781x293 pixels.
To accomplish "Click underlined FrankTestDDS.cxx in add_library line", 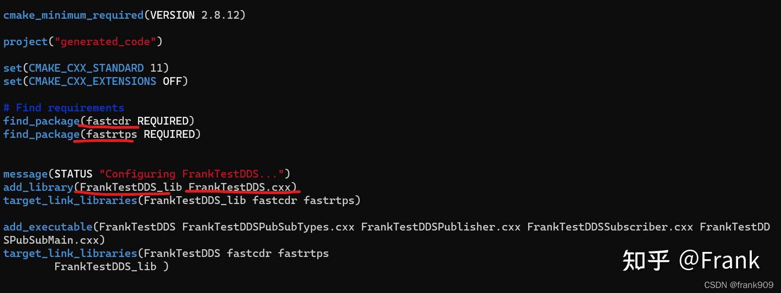I will (x=240, y=187).
